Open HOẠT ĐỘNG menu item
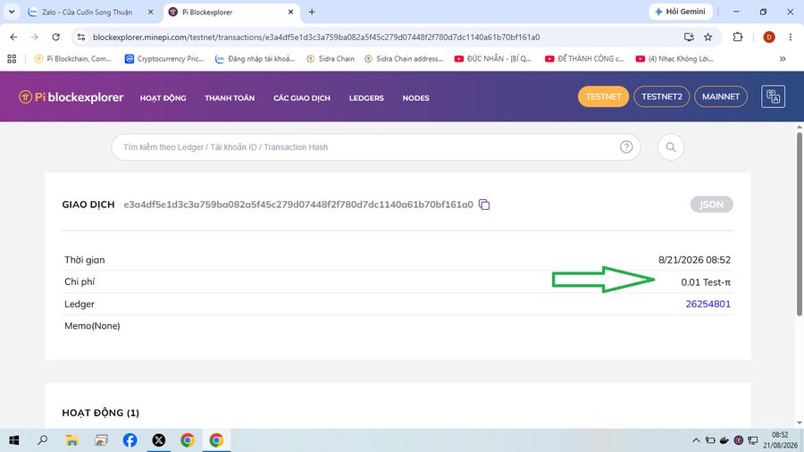This screenshot has width=804, height=452. point(163,98)
